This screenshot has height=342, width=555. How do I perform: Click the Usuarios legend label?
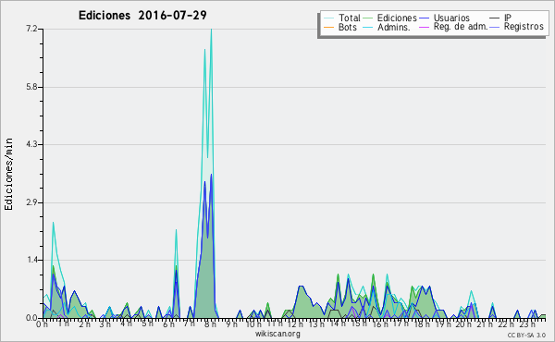pyautogui.click(x=451, y=18)
